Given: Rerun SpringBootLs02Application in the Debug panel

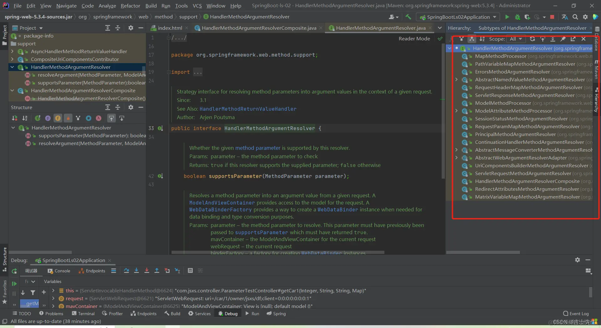Looking at the screenshot, I should click(14, 271).
